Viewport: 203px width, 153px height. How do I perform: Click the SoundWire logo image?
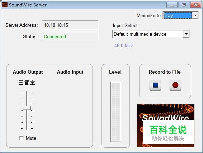pos(165,125)
